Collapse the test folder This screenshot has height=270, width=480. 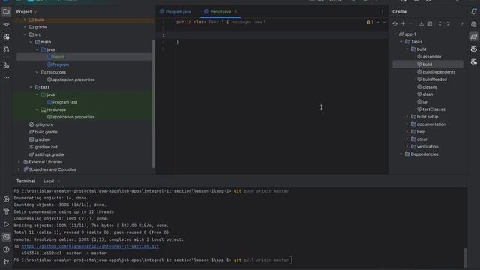[x=31, y=87]
